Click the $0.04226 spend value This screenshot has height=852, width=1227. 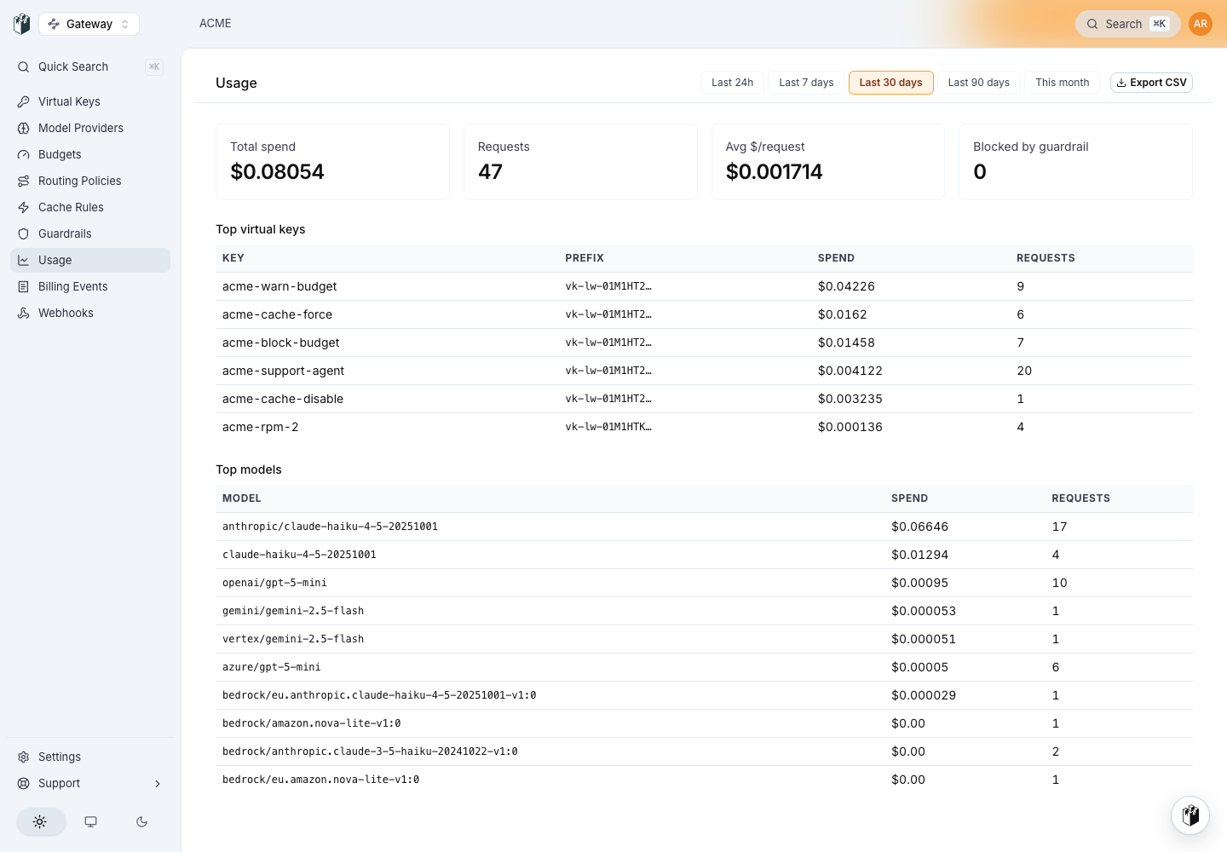pos(846,286)
